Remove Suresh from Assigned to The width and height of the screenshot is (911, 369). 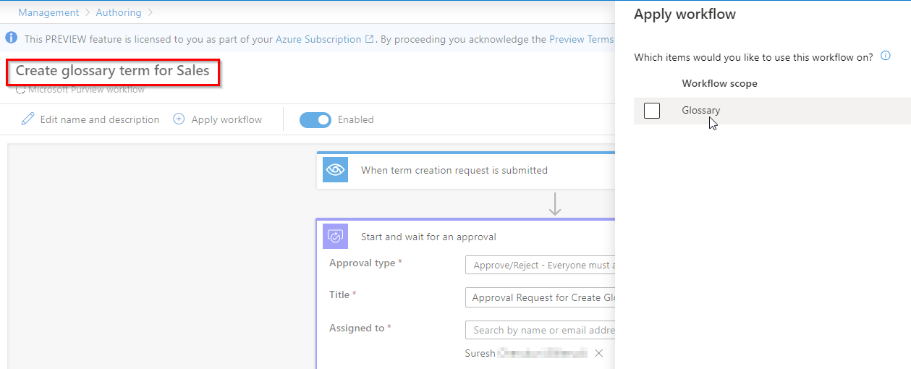click(598, 353)
